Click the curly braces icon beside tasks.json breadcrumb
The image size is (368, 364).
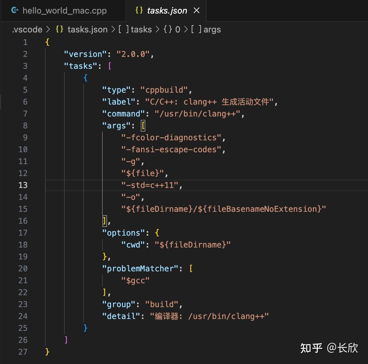59,29
